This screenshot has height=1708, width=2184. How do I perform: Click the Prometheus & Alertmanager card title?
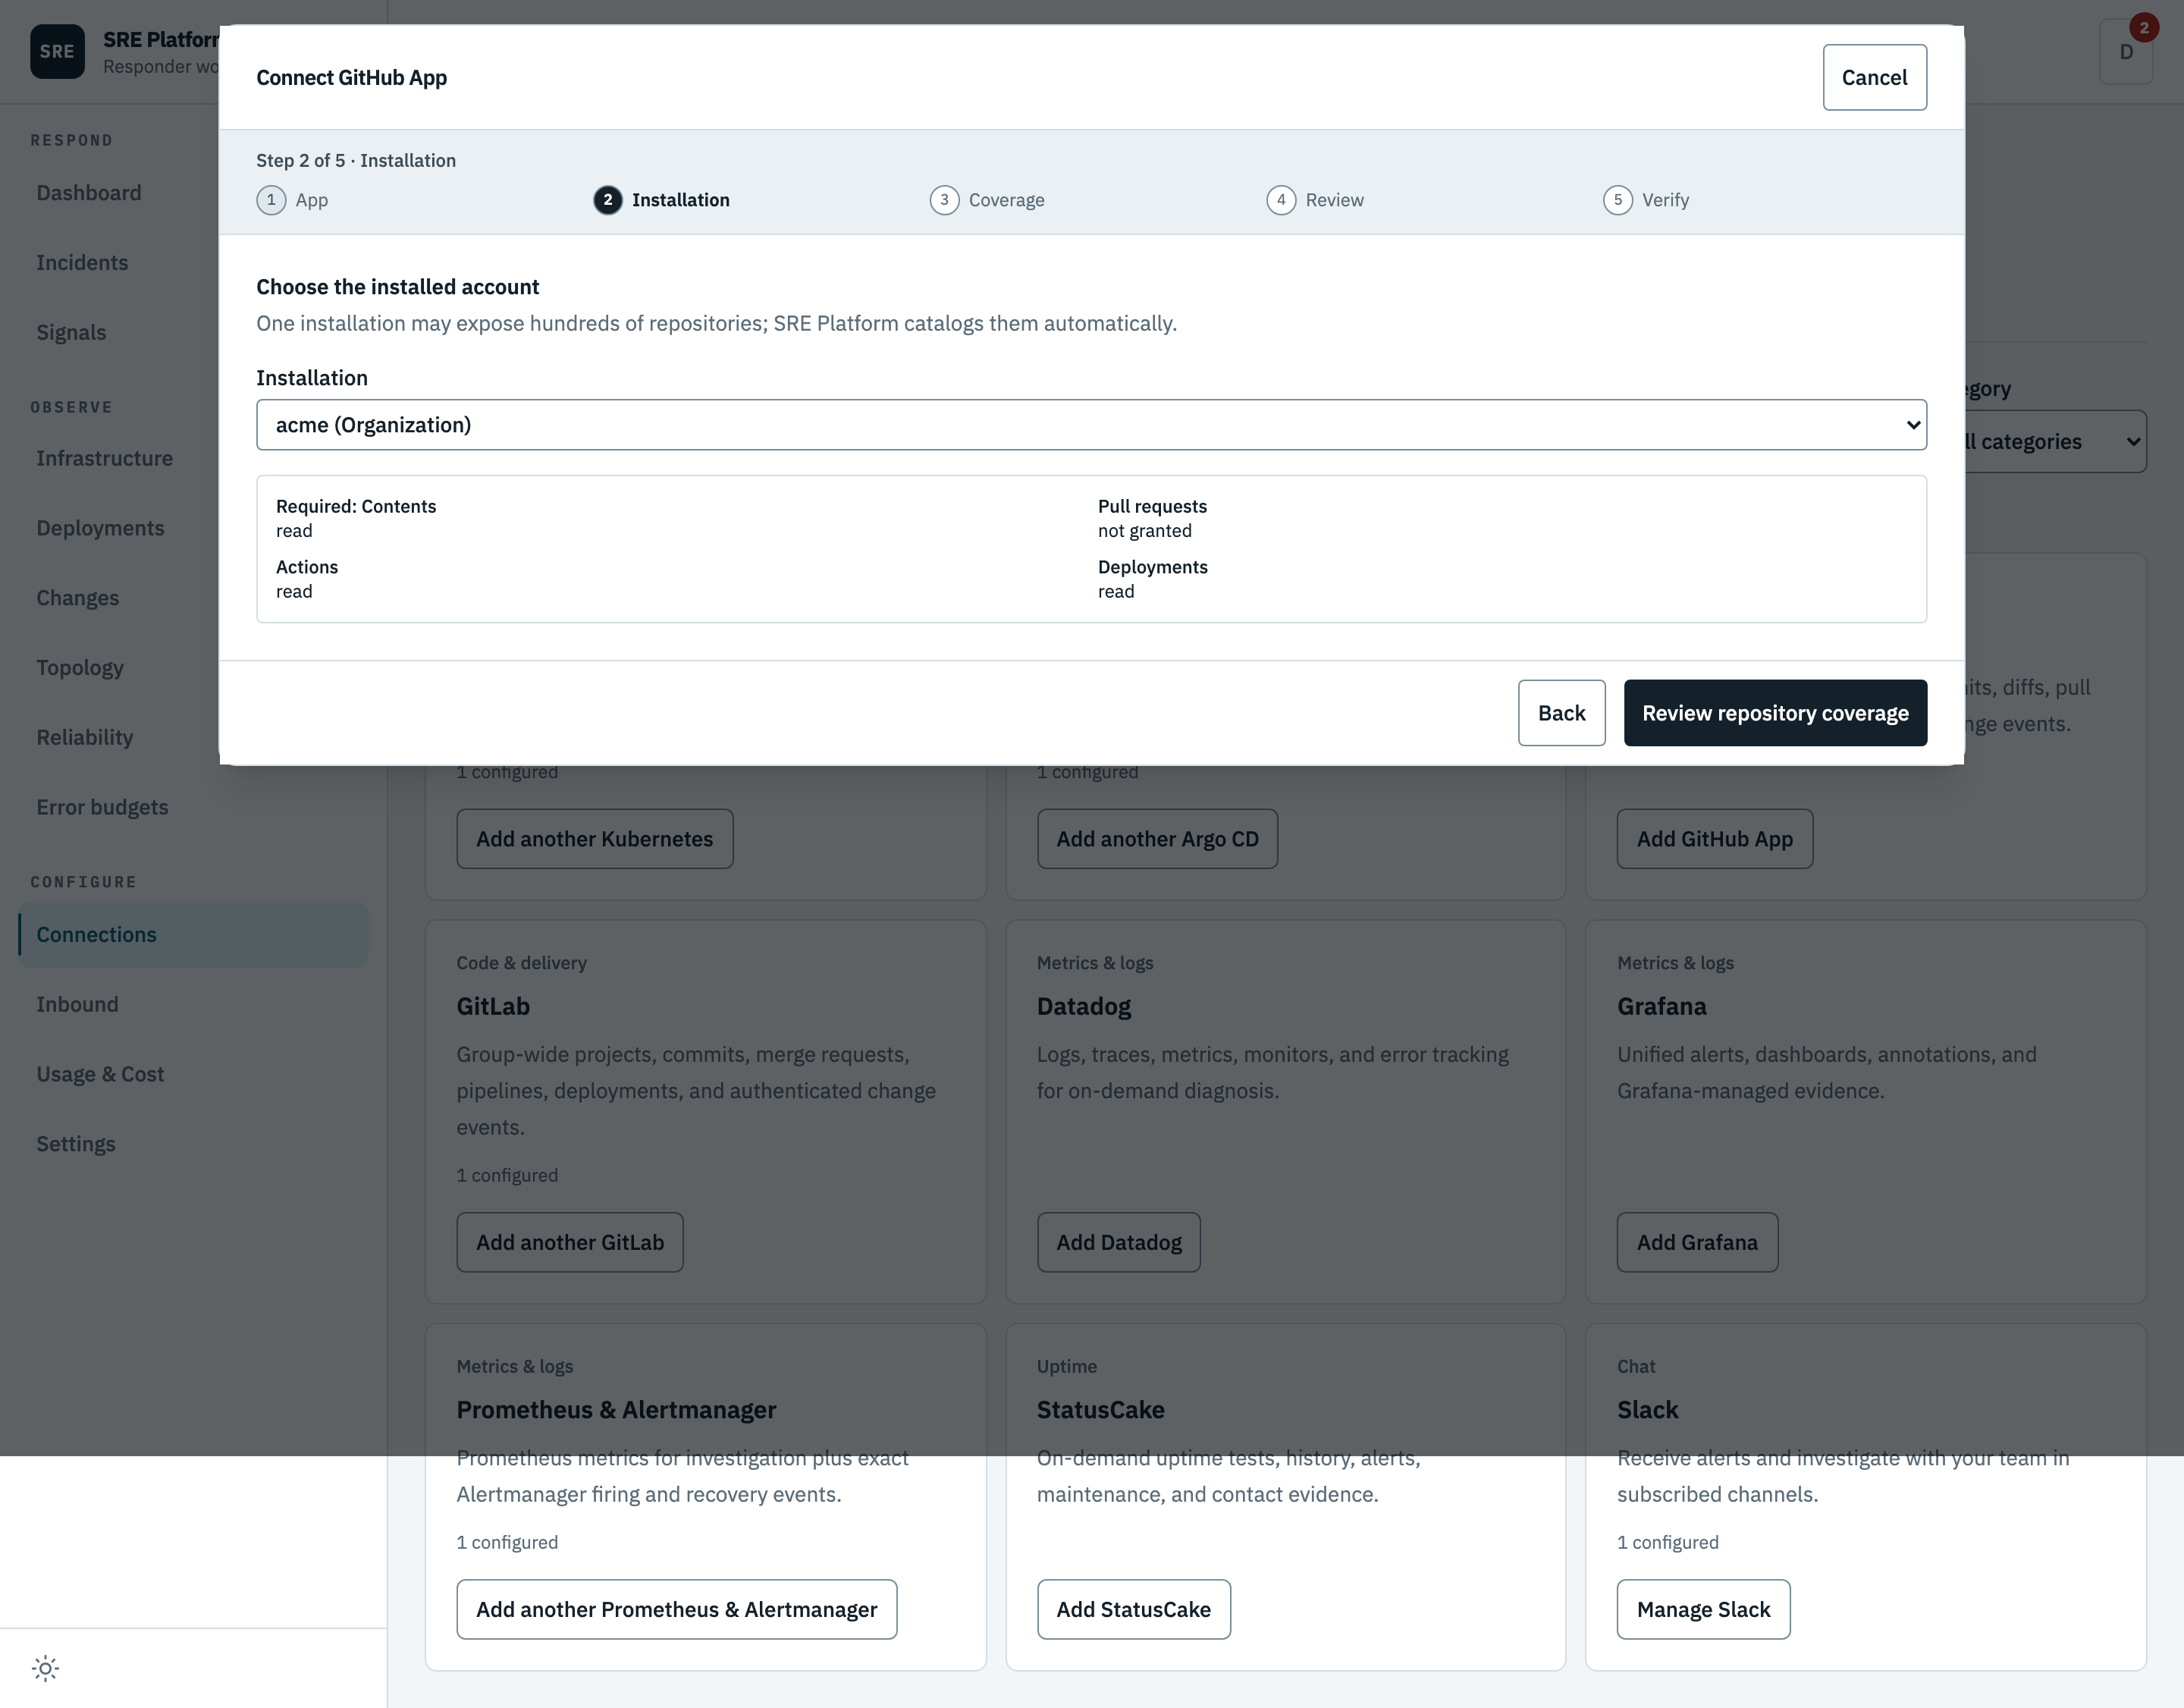pos(616,1410)
